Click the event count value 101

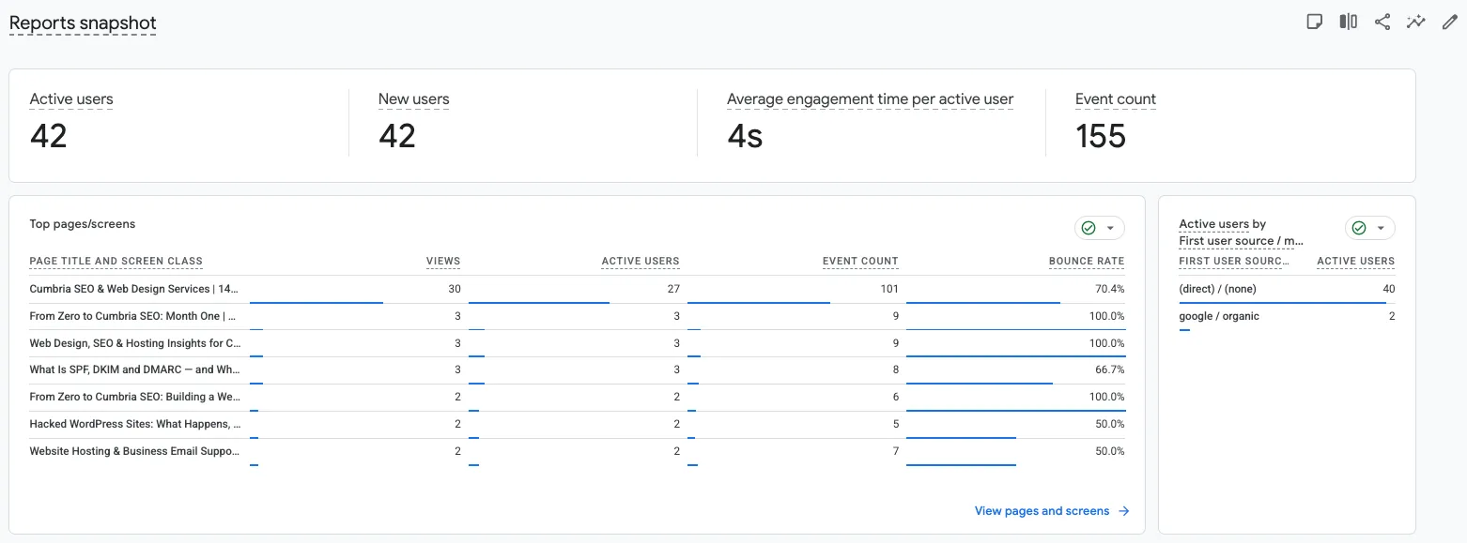point(889,289)
